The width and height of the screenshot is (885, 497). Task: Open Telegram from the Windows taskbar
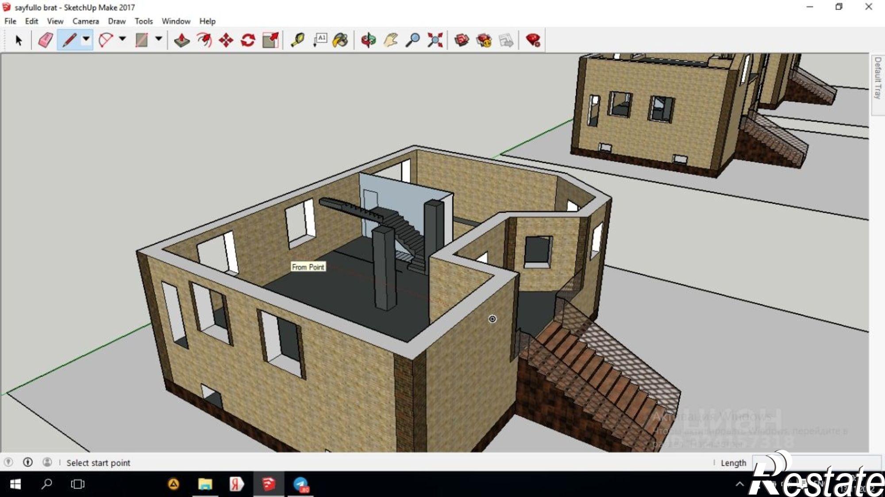pyautogui.click(x=301, y=484)
